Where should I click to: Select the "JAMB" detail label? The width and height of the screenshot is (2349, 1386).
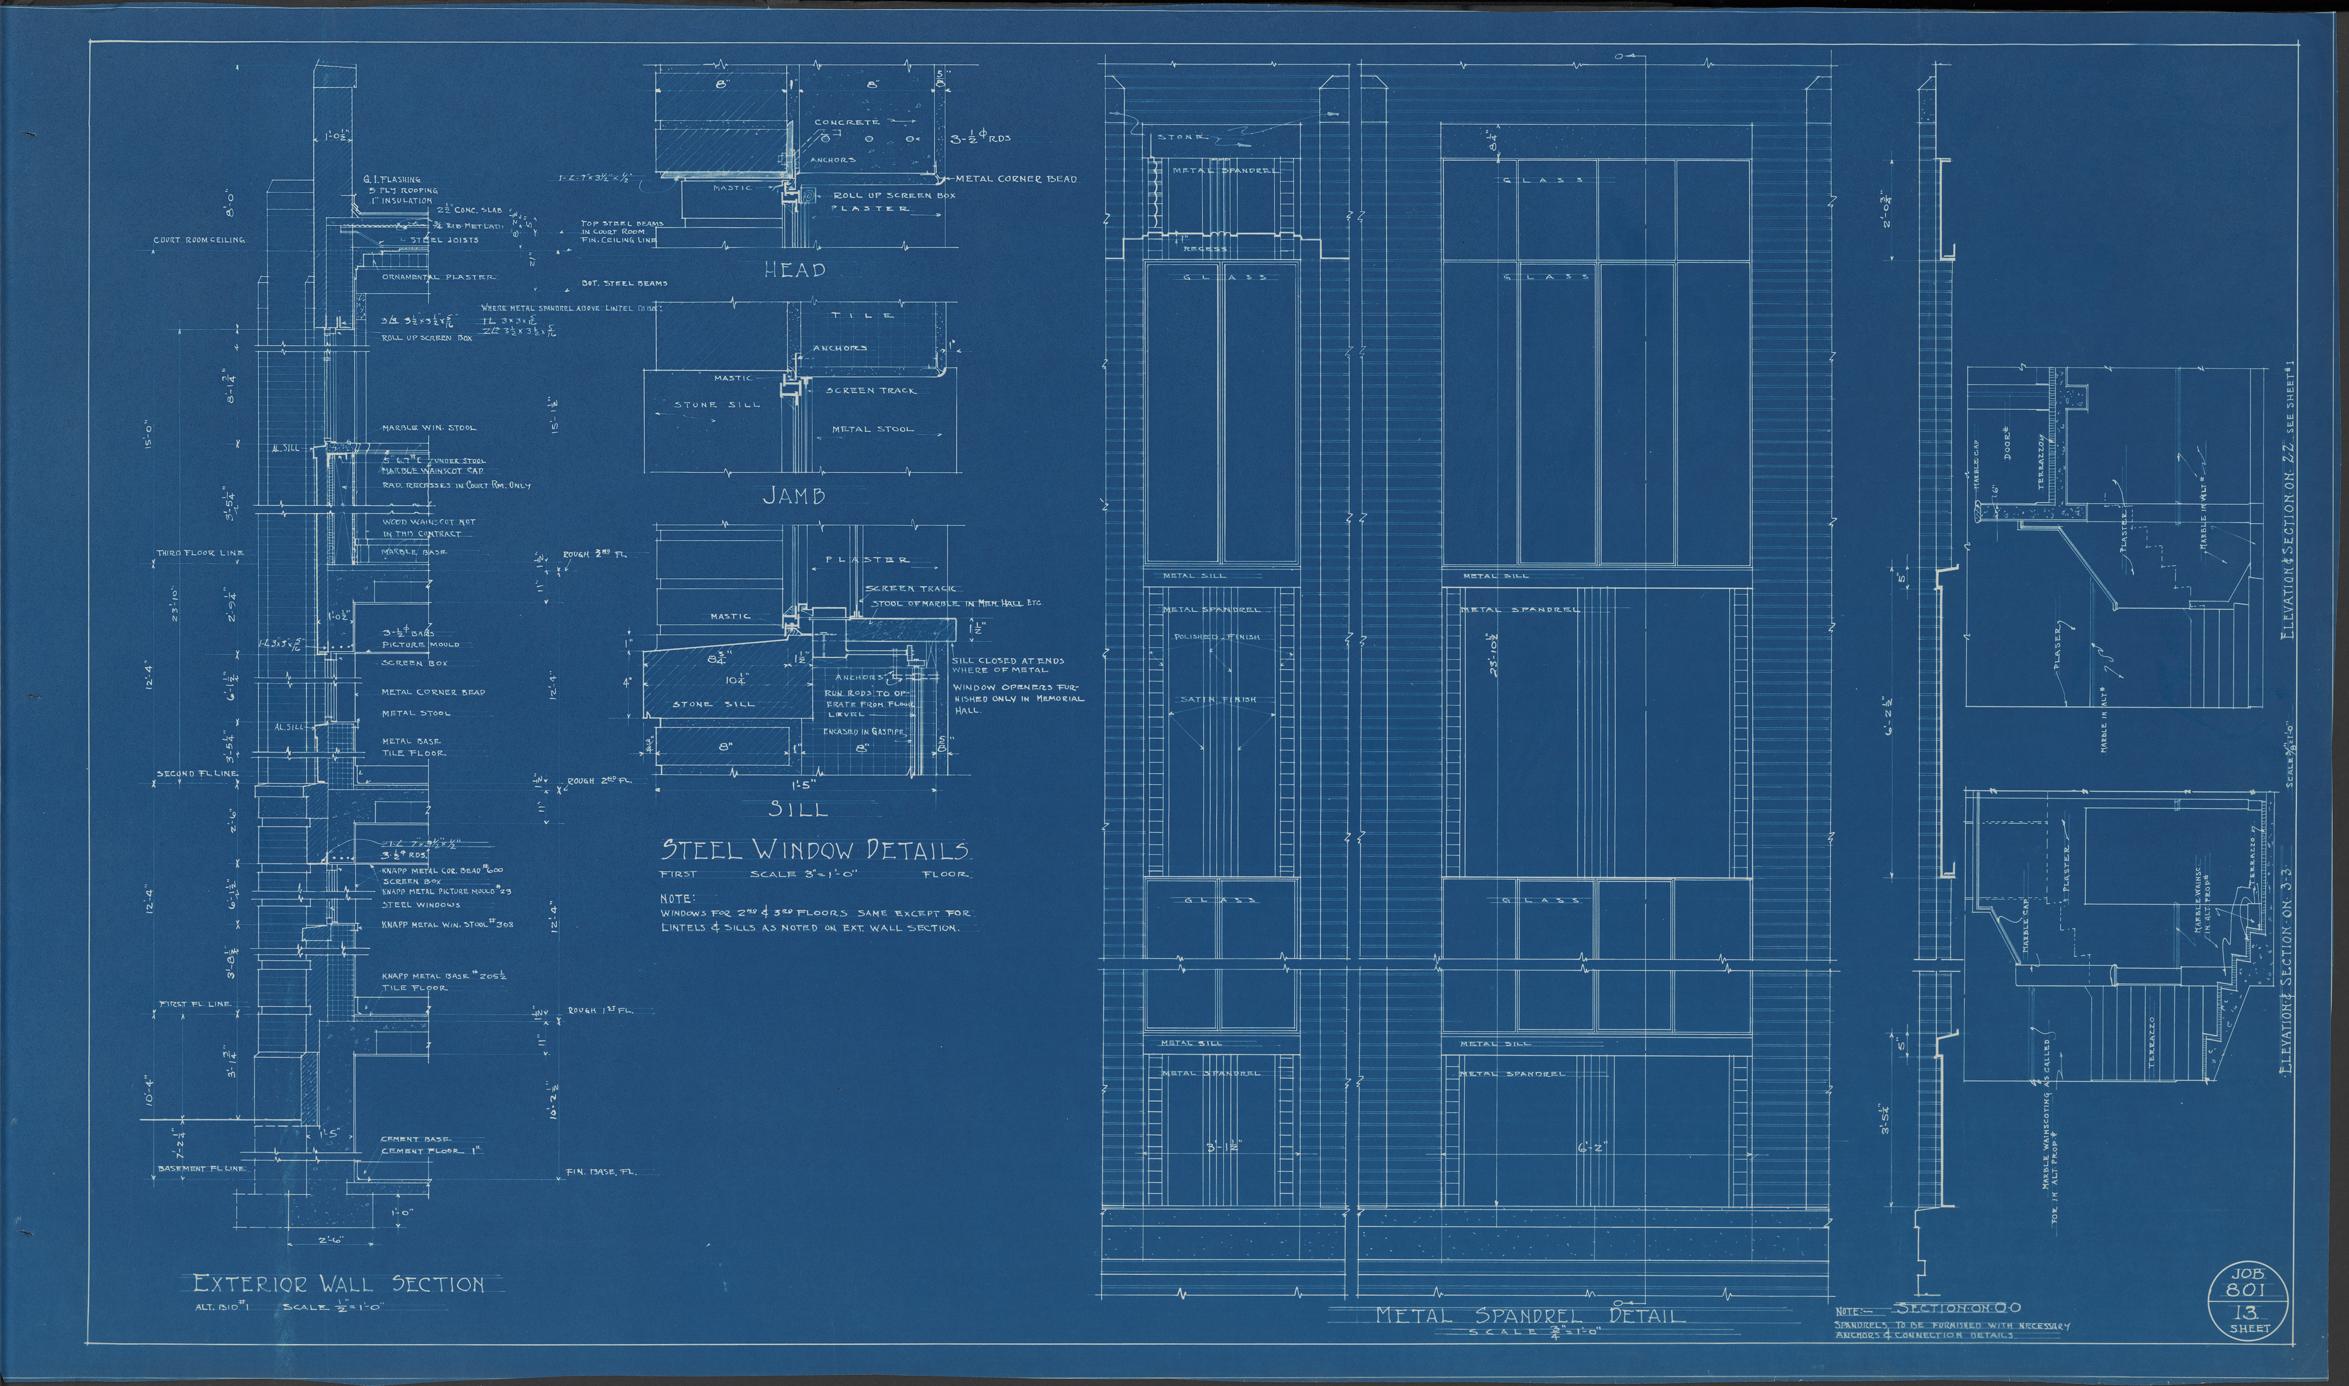[x=793, y=496]
